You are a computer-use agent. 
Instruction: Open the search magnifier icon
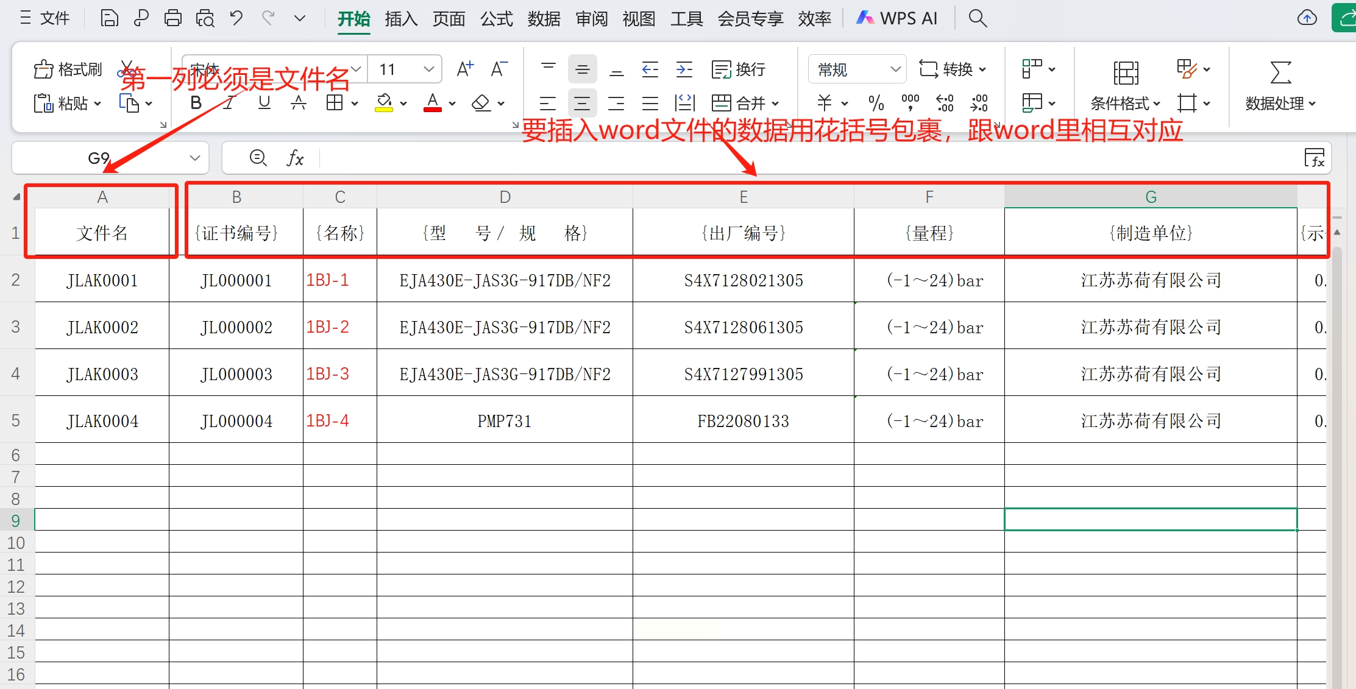click(978, 18)
